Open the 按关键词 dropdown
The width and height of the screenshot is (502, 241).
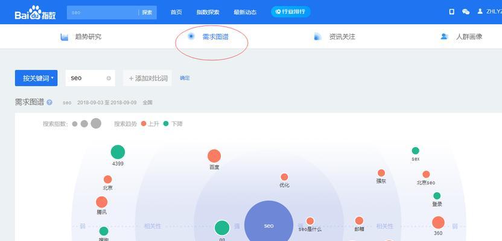[x=36, y=78]
